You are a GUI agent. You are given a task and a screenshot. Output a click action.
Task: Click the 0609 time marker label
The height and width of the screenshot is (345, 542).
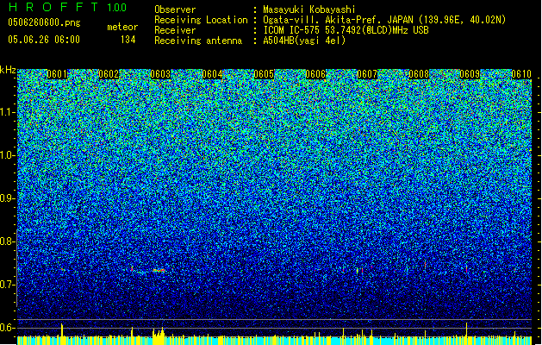point(470,74)
